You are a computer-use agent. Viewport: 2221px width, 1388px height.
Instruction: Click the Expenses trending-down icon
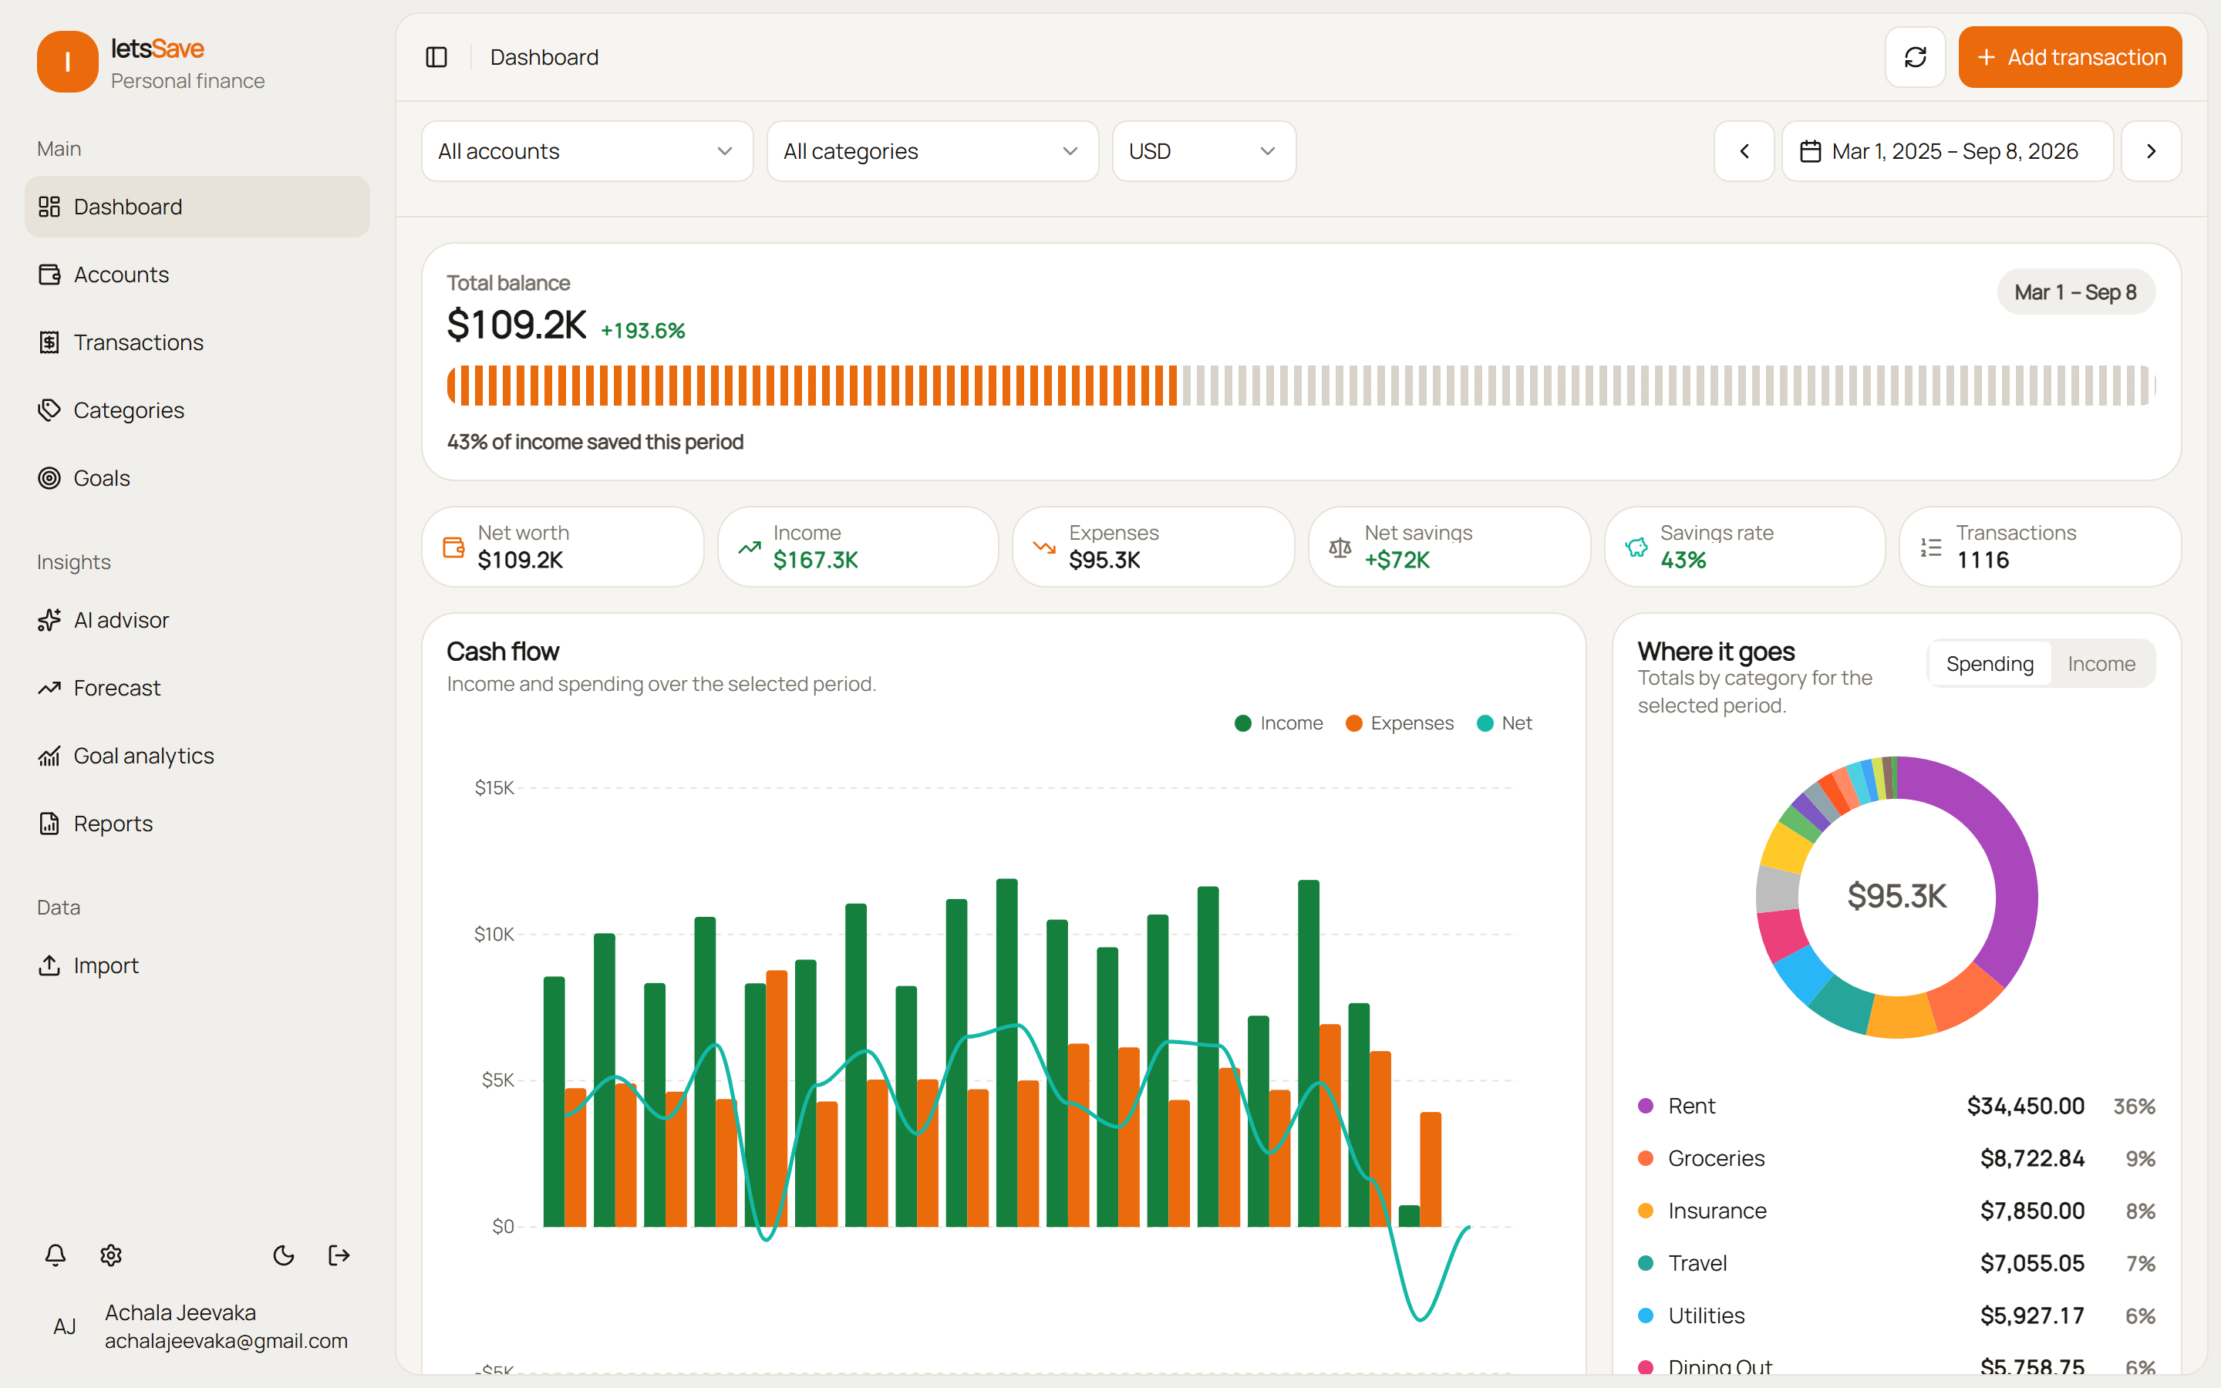click(1044, 547)
